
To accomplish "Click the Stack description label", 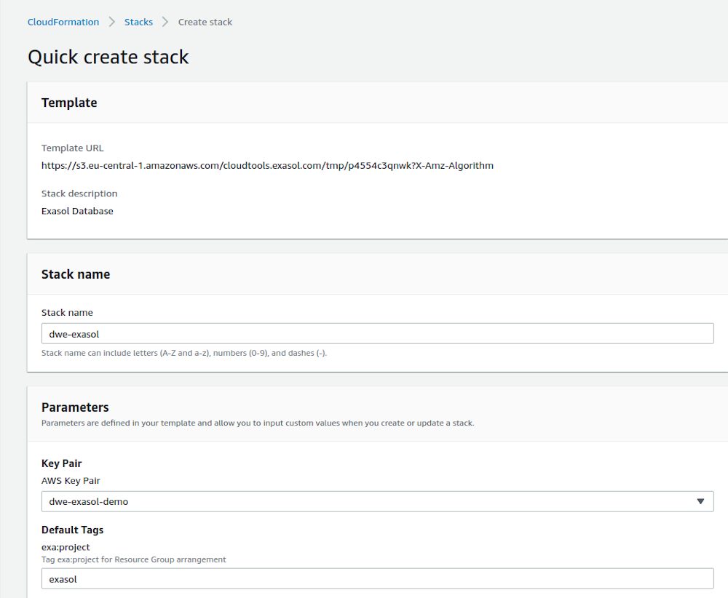I will 79,194.
